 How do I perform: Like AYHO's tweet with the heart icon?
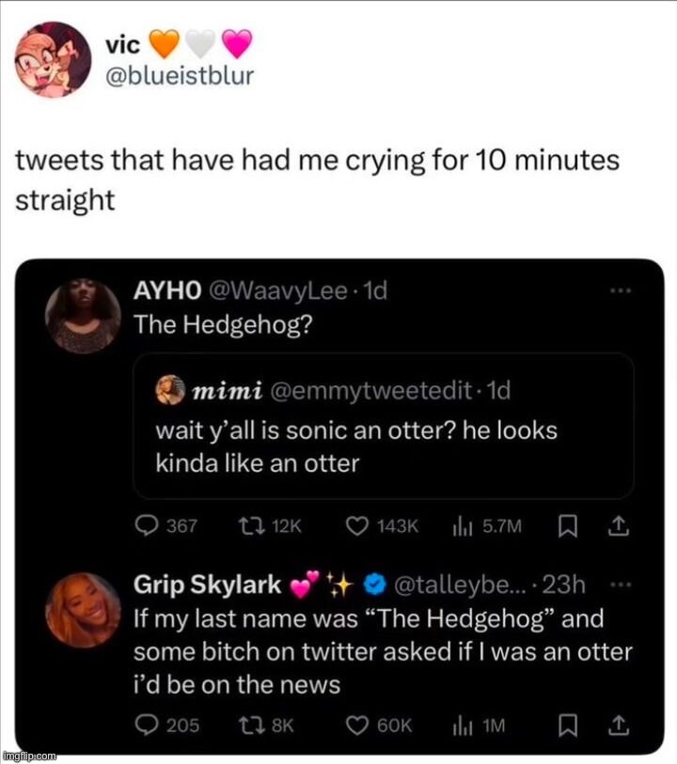pyautogui.click(x=357, y=527)
